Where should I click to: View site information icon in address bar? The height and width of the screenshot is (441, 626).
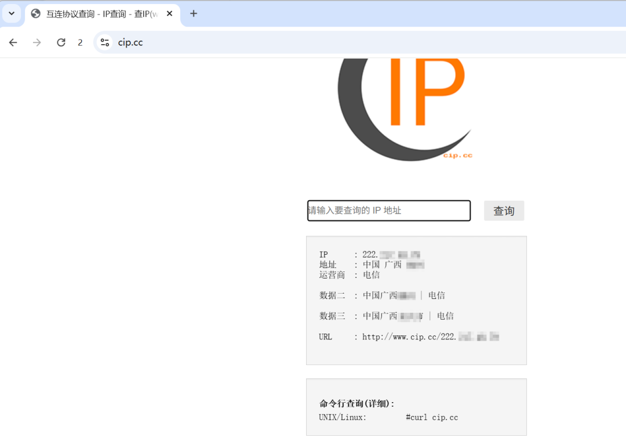105,42
